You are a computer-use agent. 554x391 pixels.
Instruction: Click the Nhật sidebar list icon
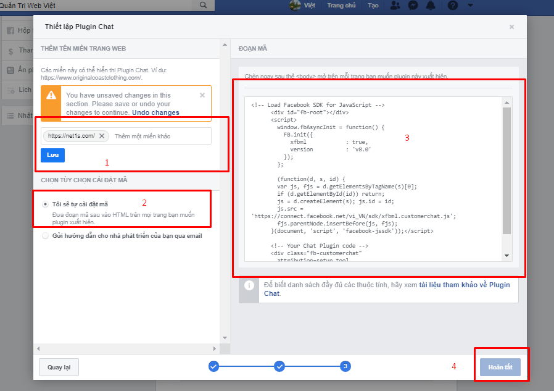coord(10,116)
